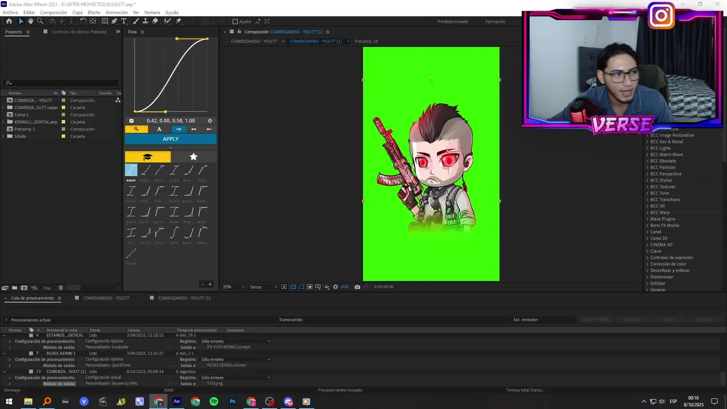Viewport: 727px width, 409px height.
Task: Choose the Clone Stamp tool
Action: (x=145, y=21)
